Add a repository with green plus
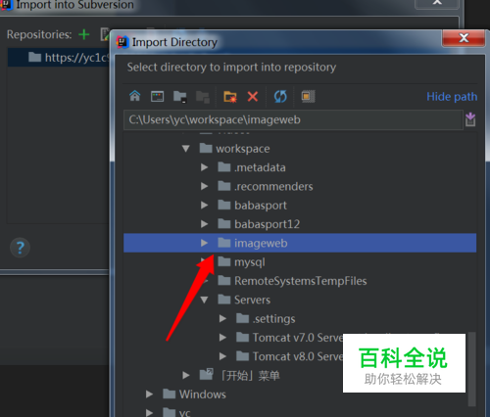This screenshot has width=490, height=417. coord(84,34)
